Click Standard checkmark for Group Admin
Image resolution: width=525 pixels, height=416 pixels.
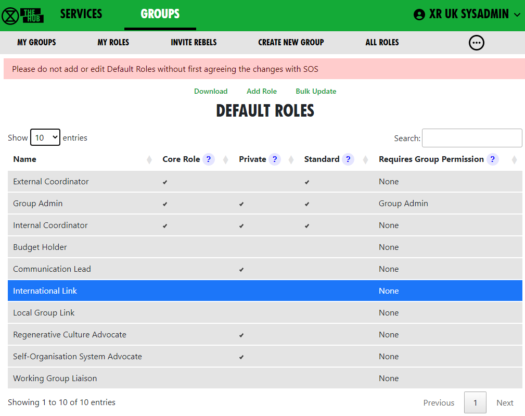coord(307,204)
